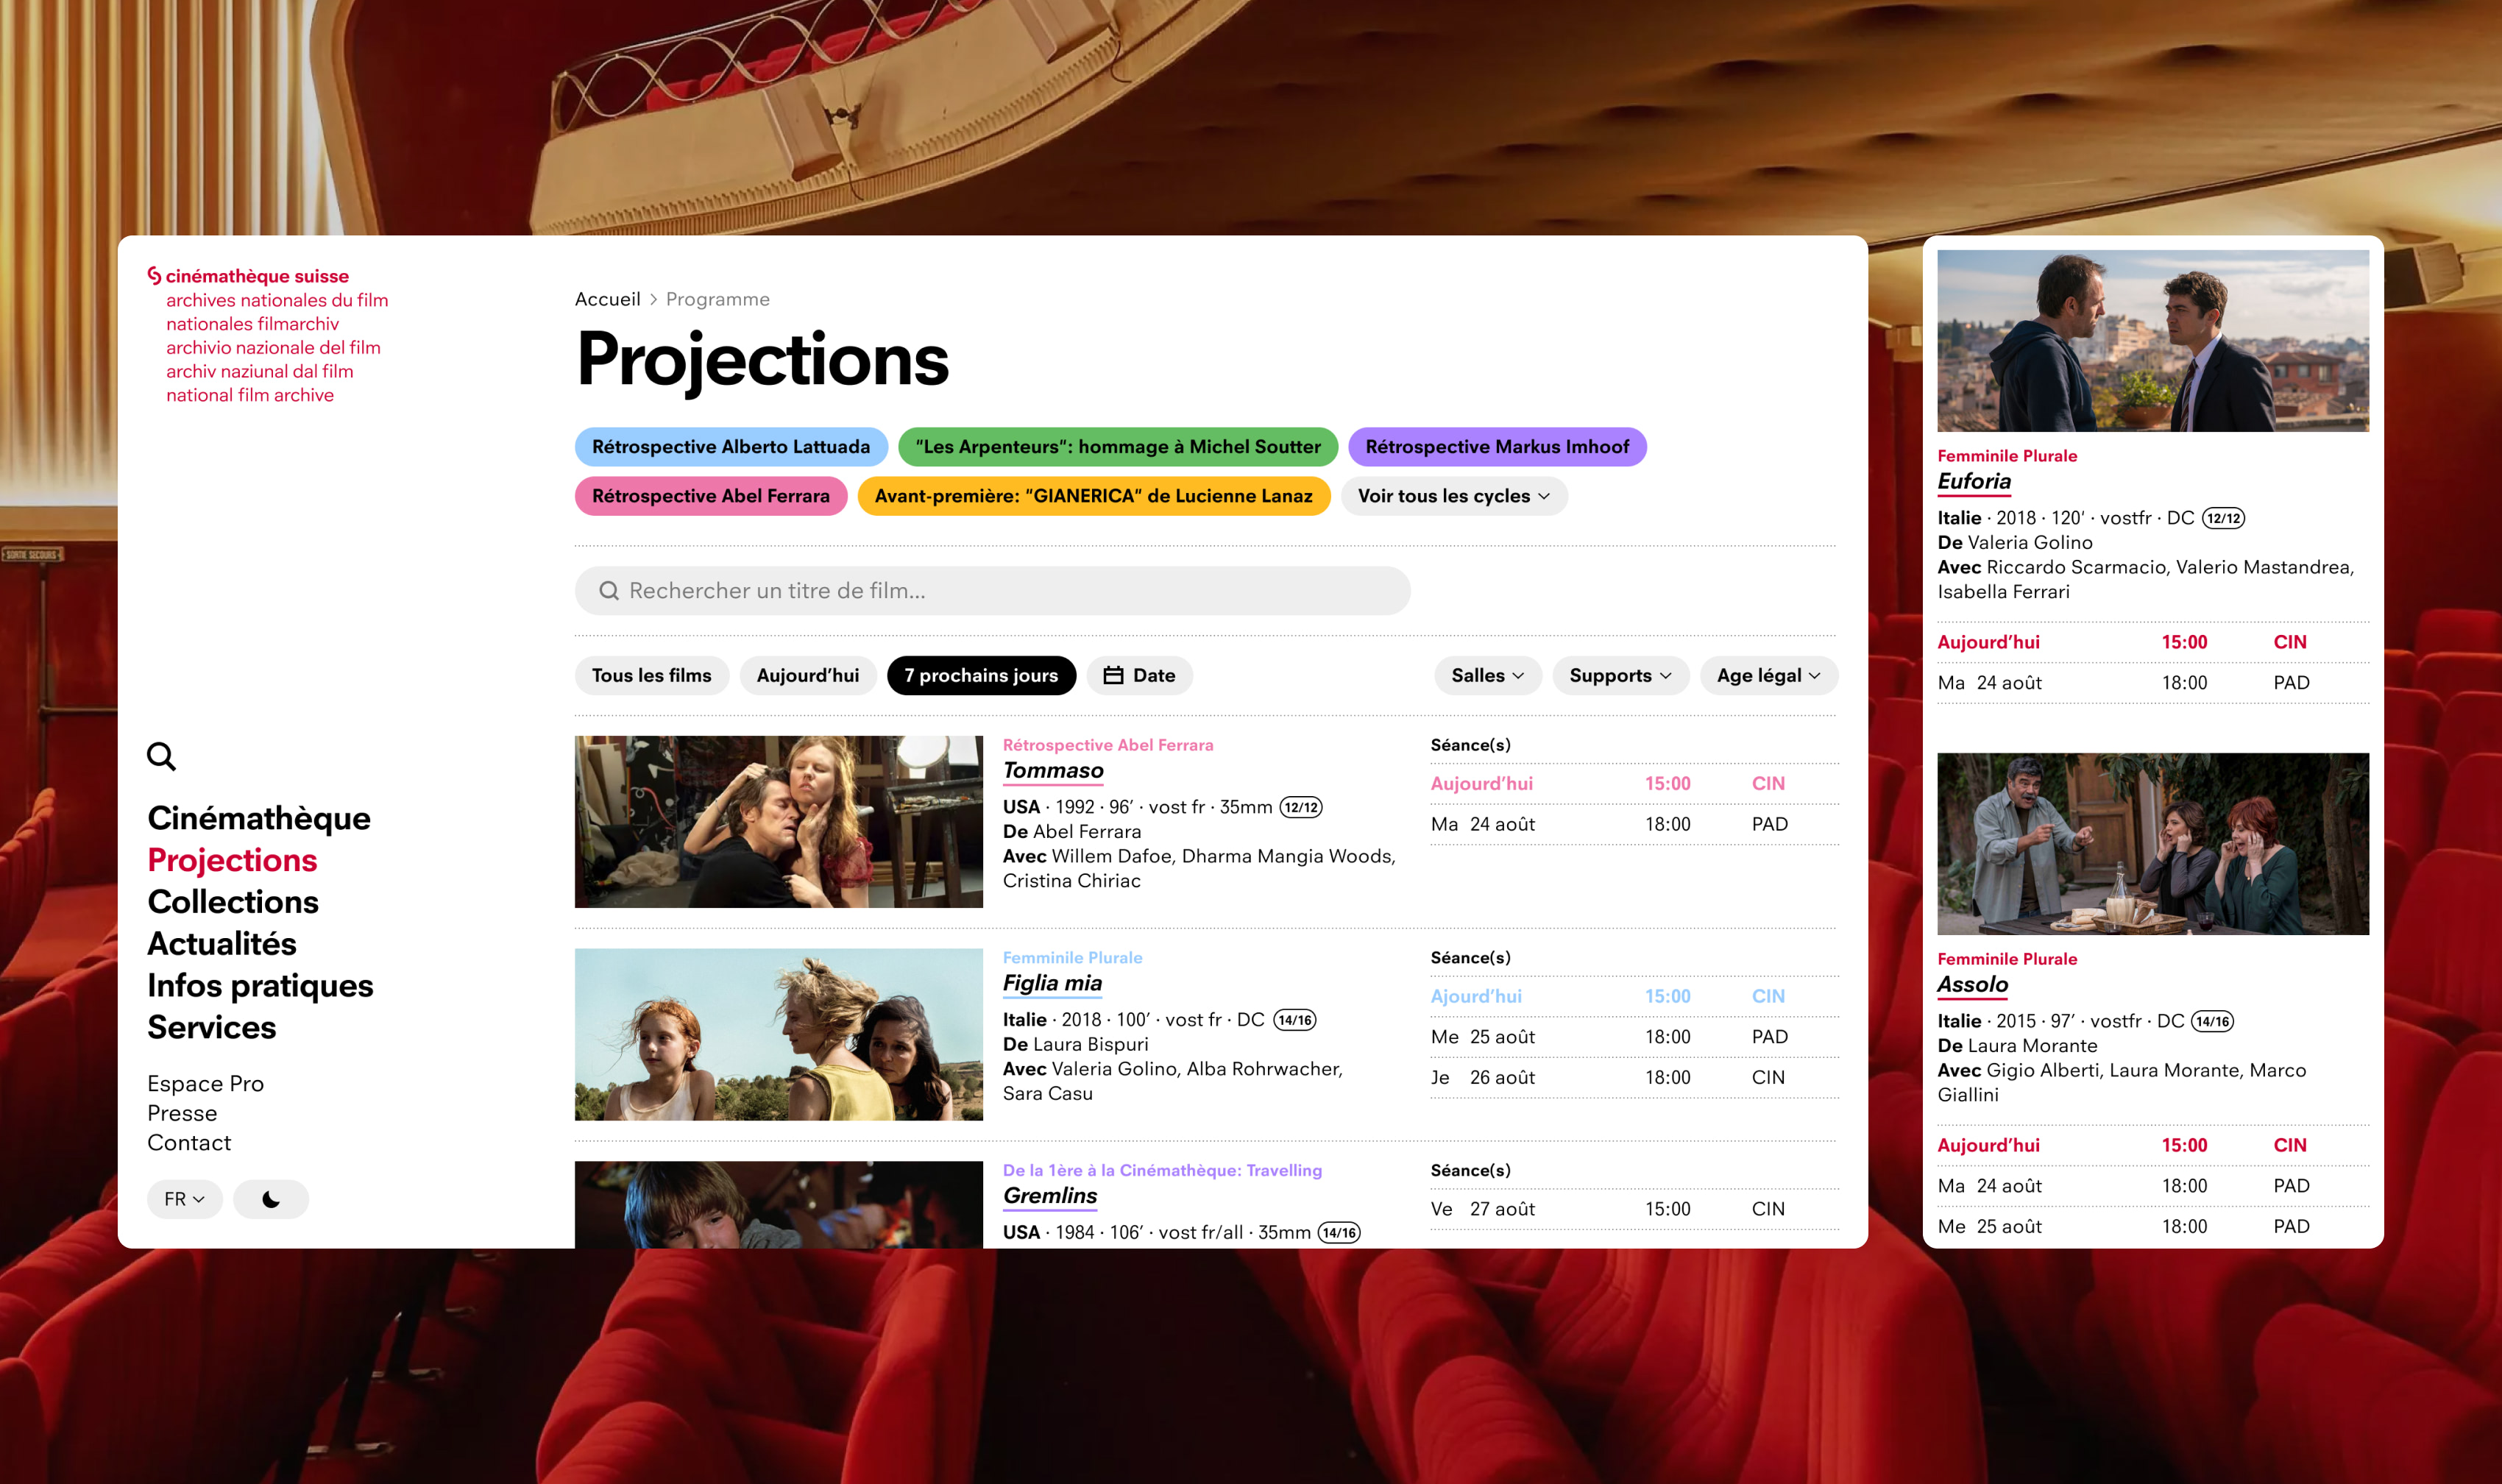
Task: Select Assolo's Me 25 août 18:00 screening
Action: click(x=2152, y=1227)
